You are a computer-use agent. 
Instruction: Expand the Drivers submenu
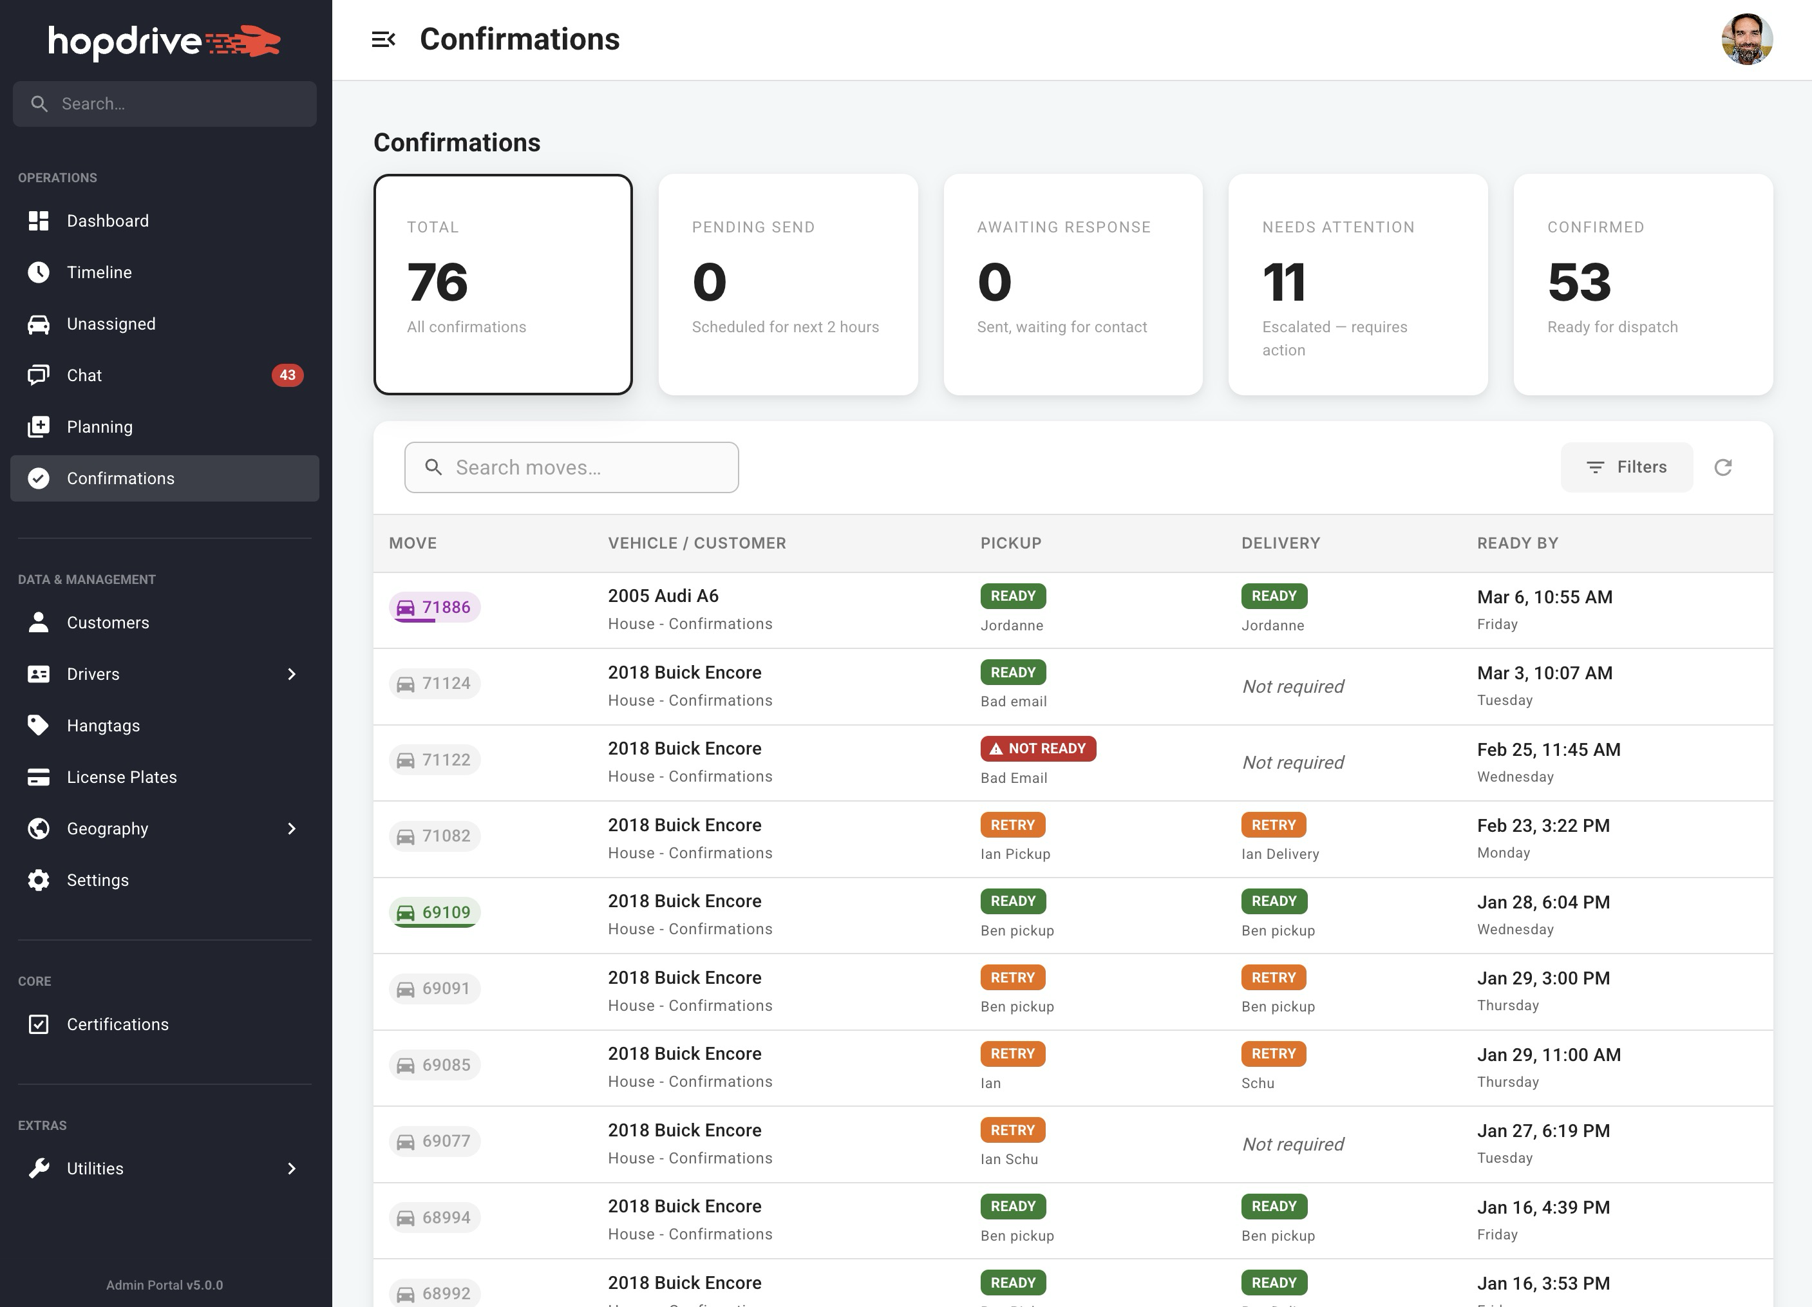point(292,673)
